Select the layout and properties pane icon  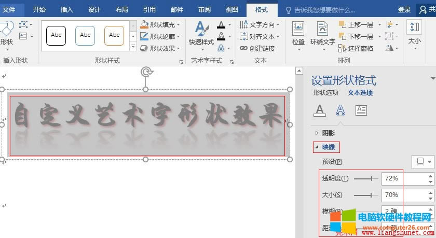pyautogui.click(x=361, y=110)
